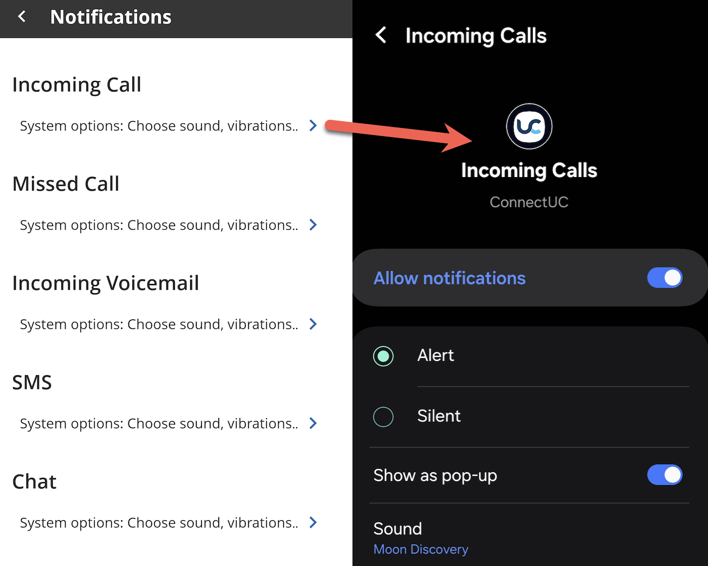The width and height of the screenshot is (708, 566).
Task: Open Incoming Call system options chevron
Action: [313, 125]
